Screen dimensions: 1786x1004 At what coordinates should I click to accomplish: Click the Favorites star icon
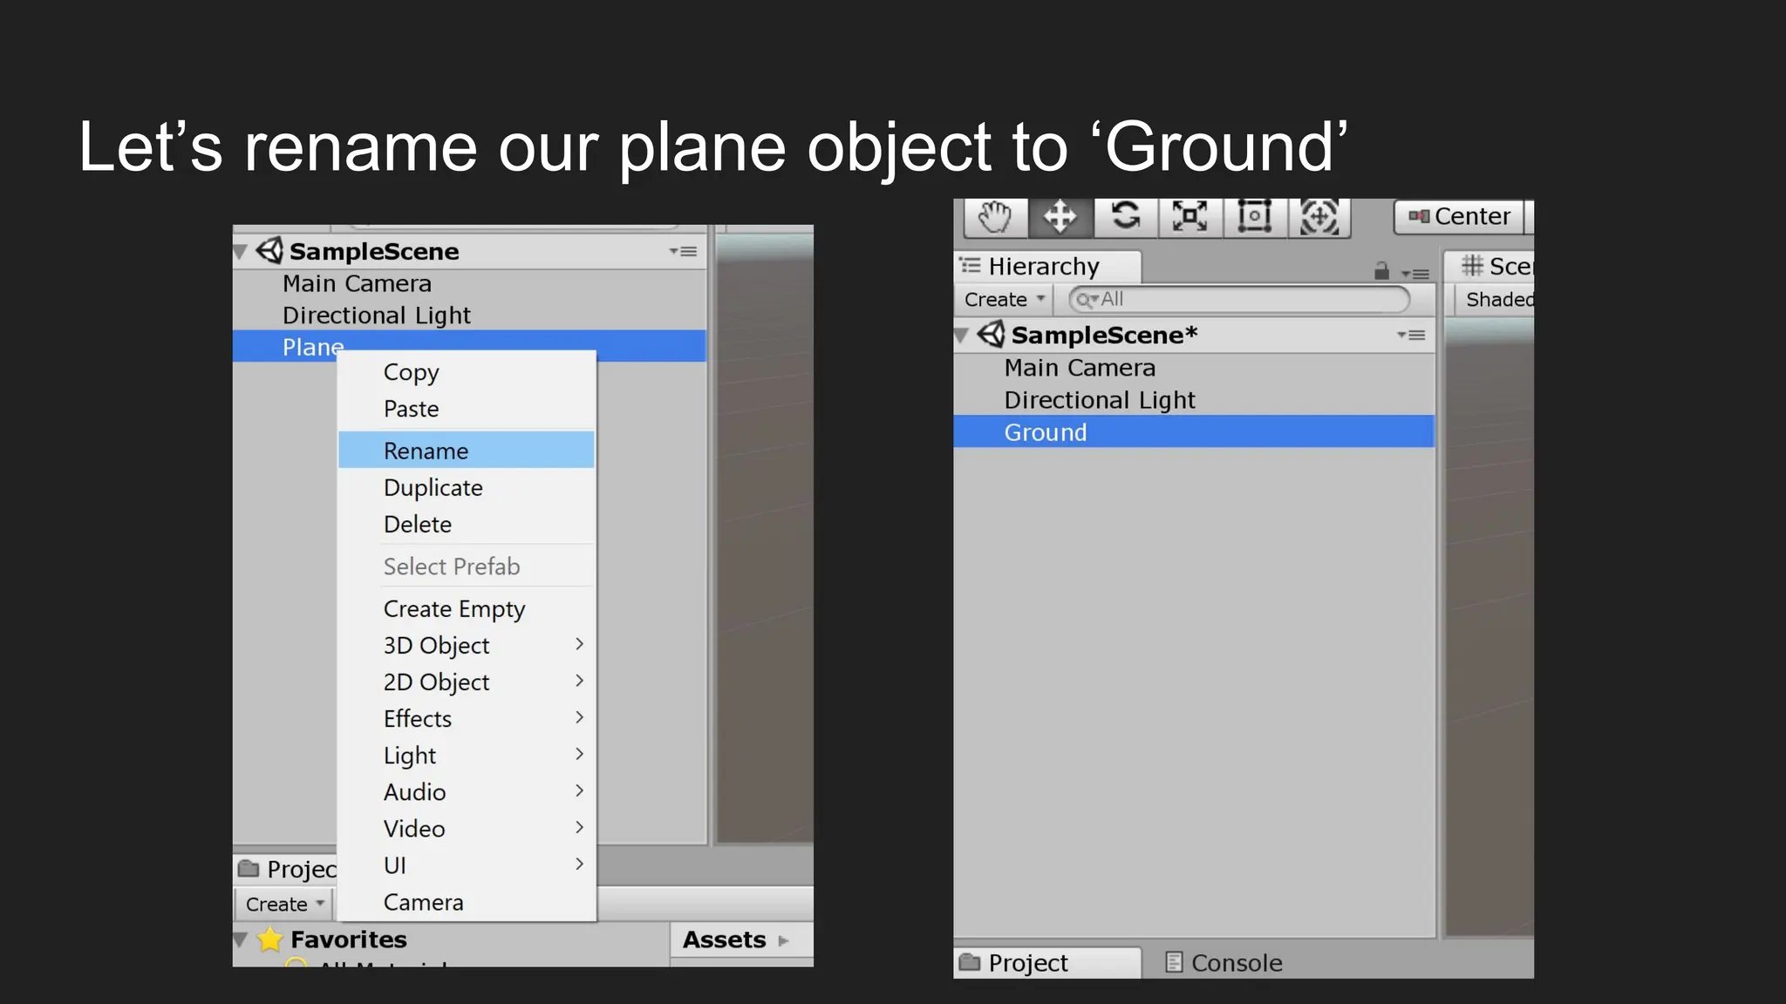click(270, 940)
